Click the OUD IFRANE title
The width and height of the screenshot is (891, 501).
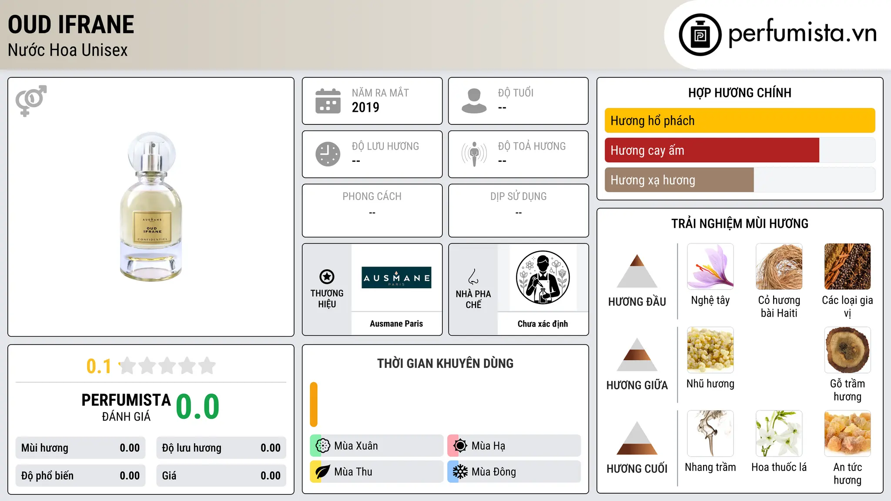(71, 24)
